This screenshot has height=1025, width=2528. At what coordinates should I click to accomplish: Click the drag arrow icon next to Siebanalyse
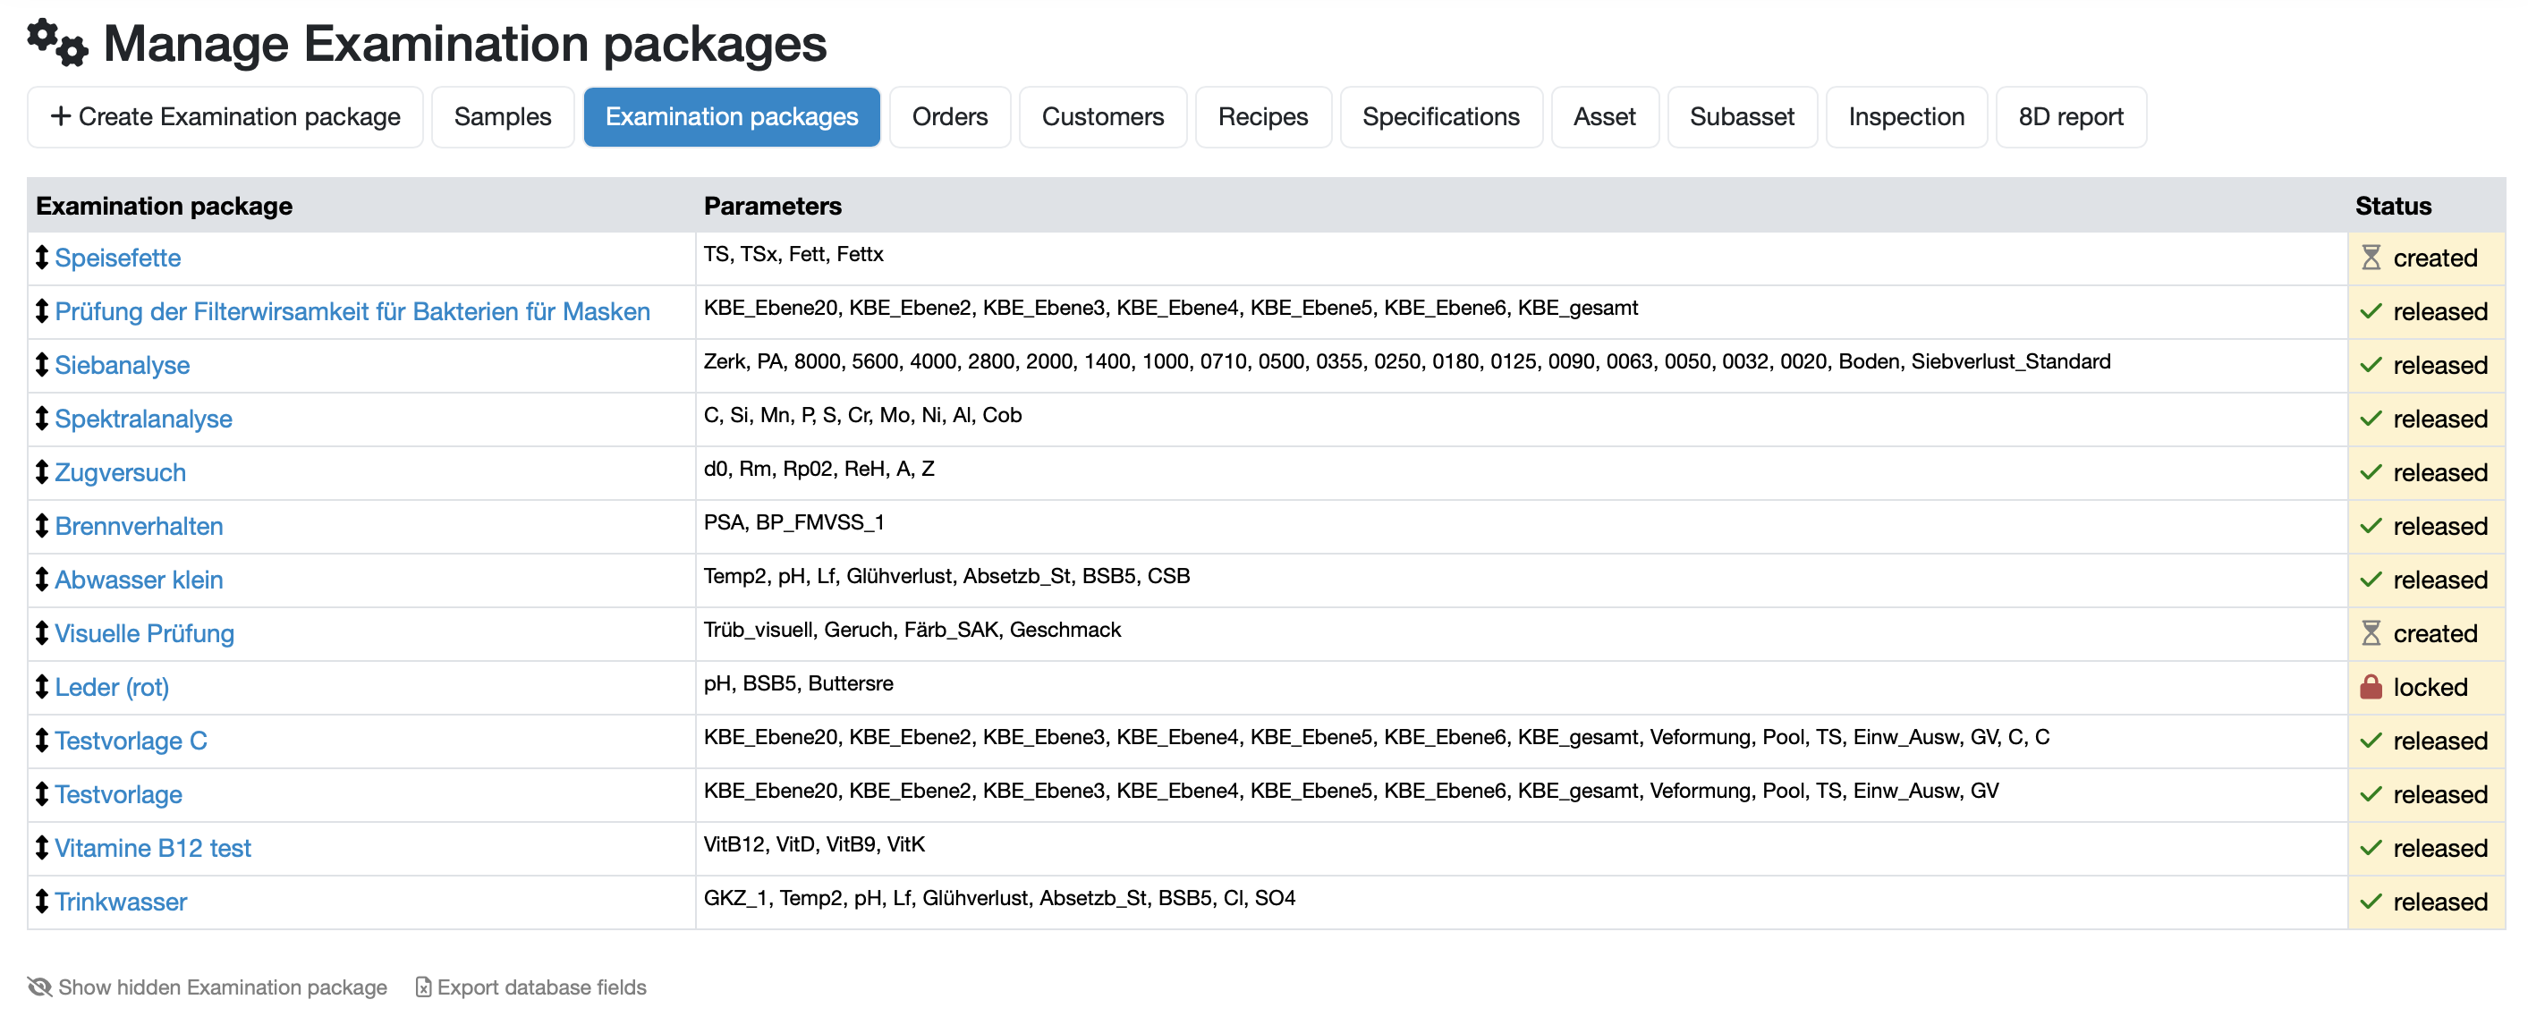click(x=41, y=365)
